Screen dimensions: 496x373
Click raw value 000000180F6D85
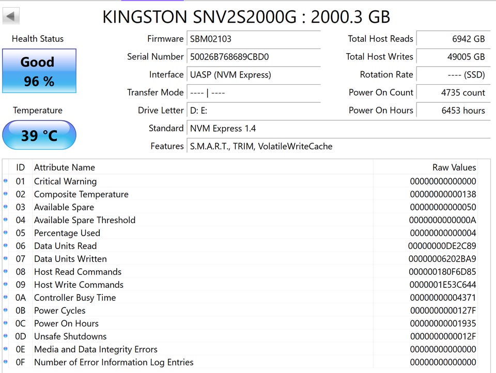click(x=442, y=272)
